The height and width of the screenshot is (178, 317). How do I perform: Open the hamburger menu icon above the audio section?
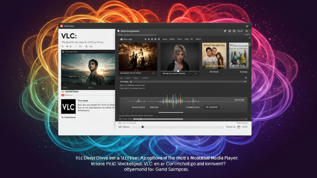[x=246, y=78]
